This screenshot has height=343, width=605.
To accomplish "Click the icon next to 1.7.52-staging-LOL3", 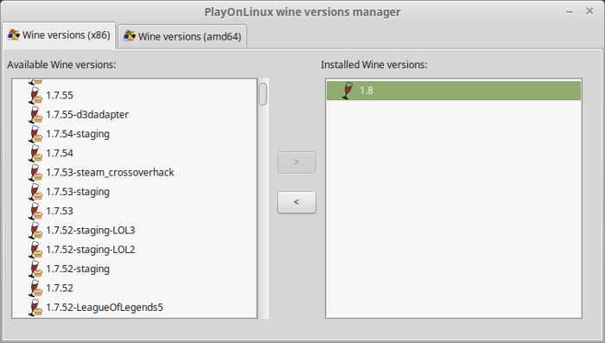I will [x=35, y=231].
